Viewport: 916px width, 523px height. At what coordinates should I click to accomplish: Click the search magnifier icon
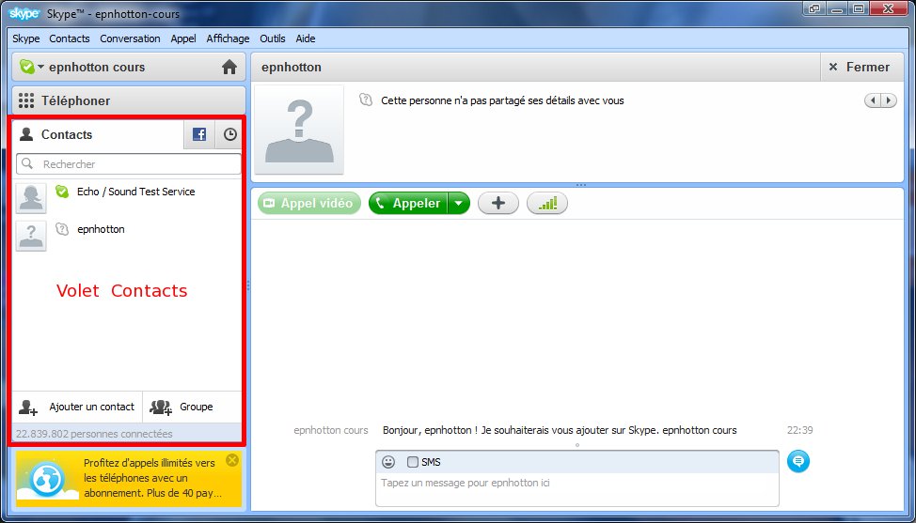tap(27, 163)
